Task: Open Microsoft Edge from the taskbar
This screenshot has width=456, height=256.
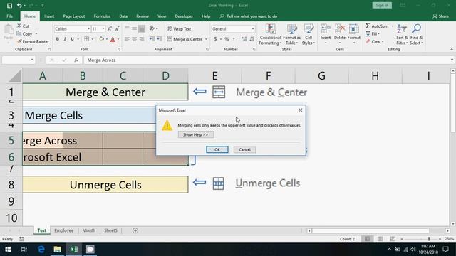Action: tap(41, 250)
